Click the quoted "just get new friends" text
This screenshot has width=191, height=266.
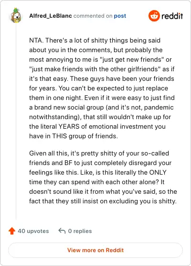(x=132, y=59)
